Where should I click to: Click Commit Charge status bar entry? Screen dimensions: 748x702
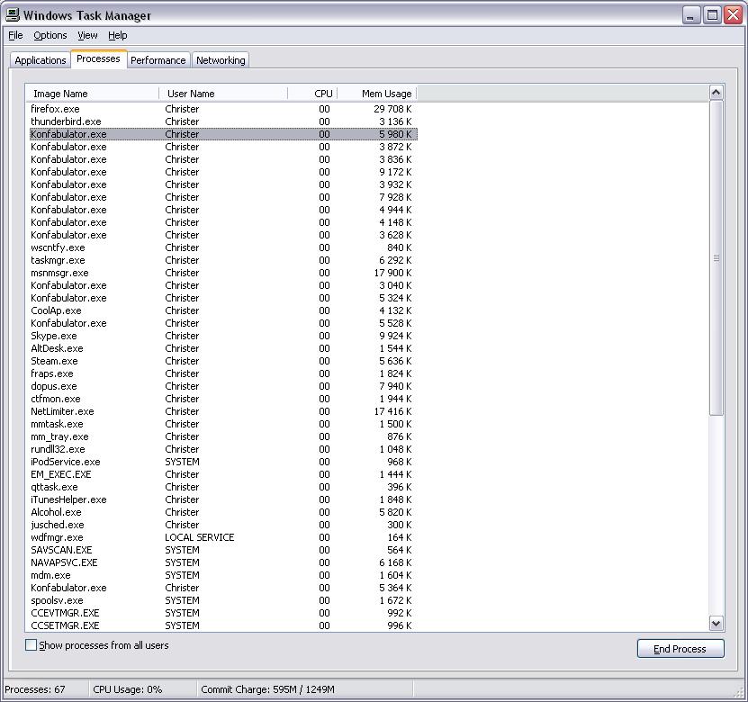coord(267,689)
